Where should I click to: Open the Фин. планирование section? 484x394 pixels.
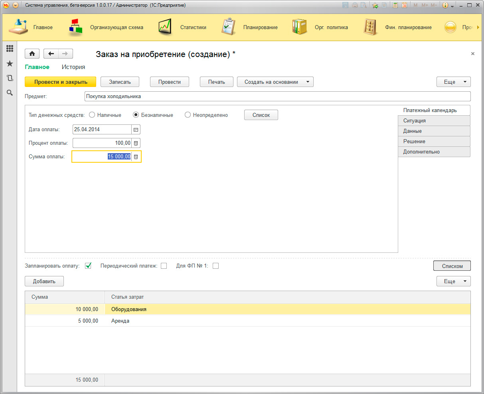coord(398,27)
